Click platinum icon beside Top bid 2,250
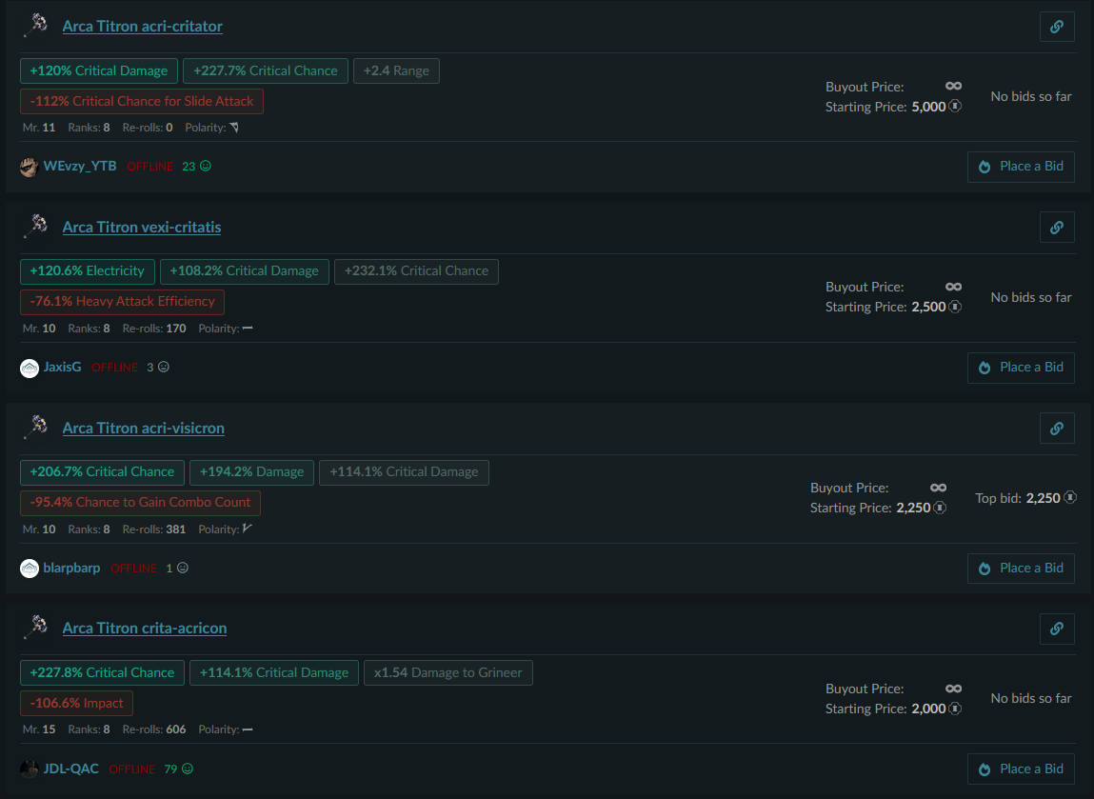This screenshot has width=1094, height=799. [1069, 497]
